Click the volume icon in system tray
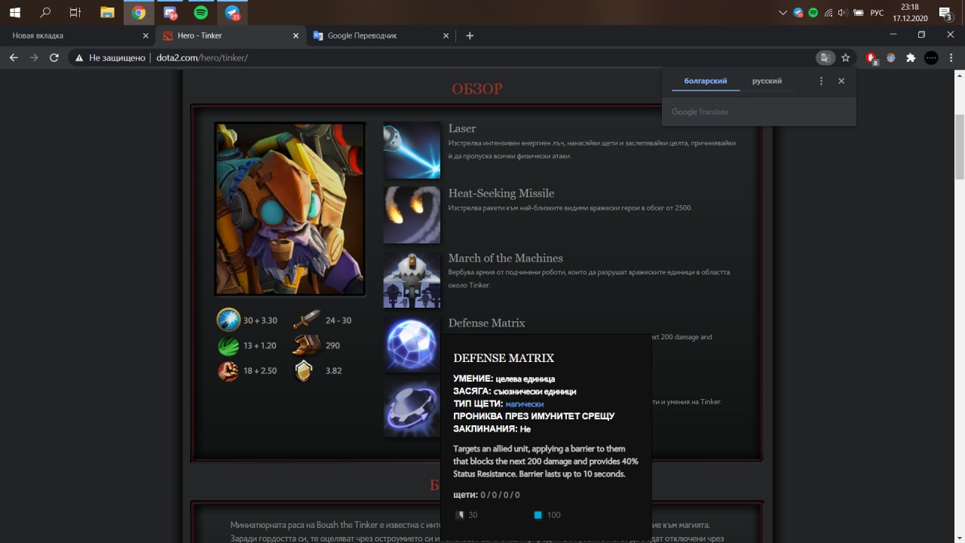The width and height of the screenshot is (965, 543). click(843, 13)
